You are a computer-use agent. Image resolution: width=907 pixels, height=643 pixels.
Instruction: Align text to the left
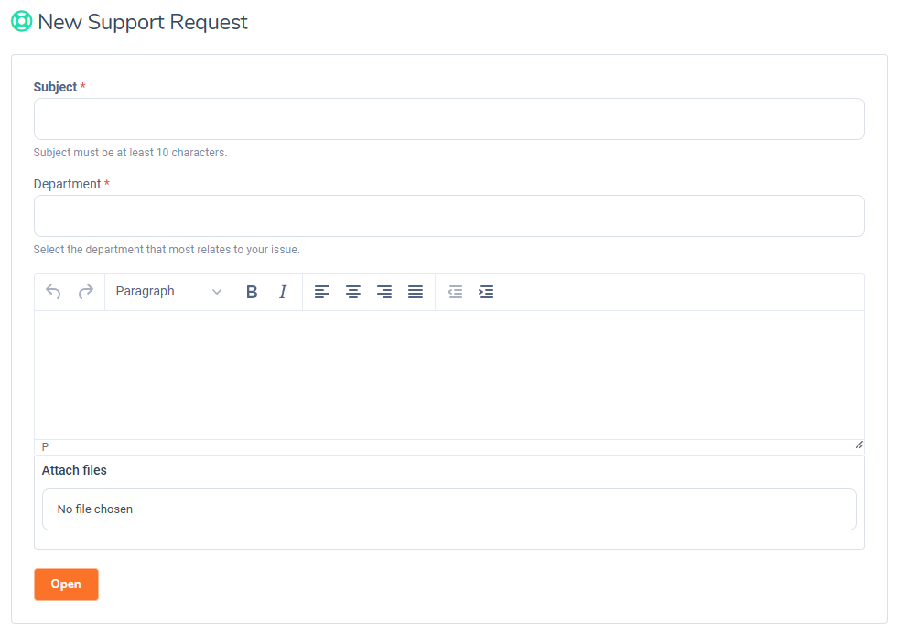tap(322, 292)
